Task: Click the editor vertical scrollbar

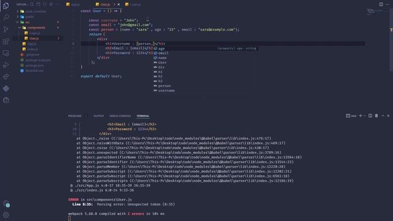Action: click(x=391, y=40)
